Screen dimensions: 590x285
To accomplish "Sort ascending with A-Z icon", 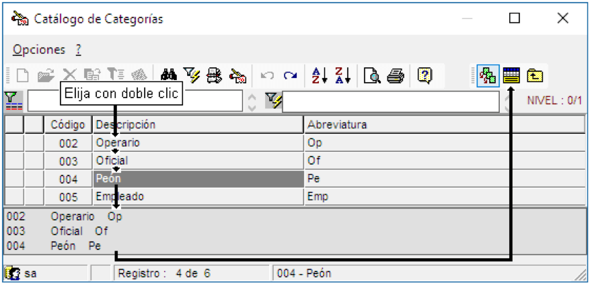I will (x=320, y=75).
